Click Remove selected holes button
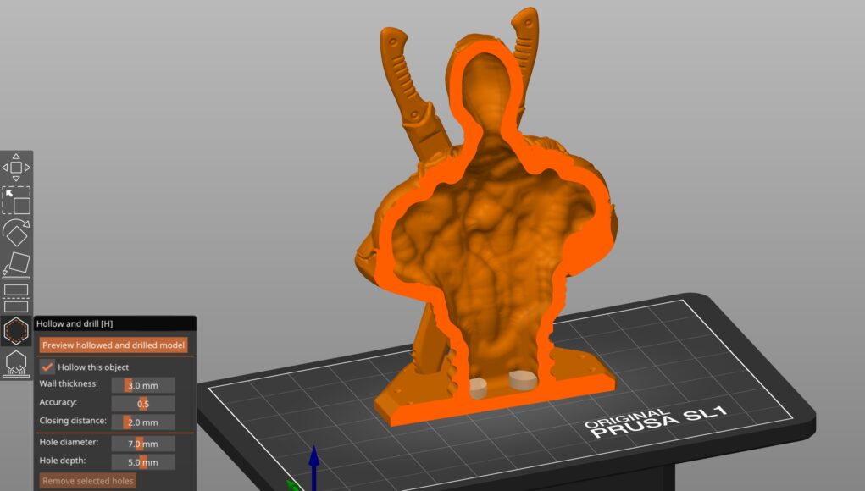This screenshot has width=865, height=491. tap(88, 481)
